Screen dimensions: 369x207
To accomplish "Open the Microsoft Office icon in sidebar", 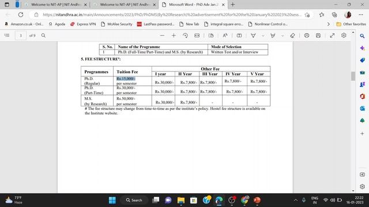I will click(362, 96).
